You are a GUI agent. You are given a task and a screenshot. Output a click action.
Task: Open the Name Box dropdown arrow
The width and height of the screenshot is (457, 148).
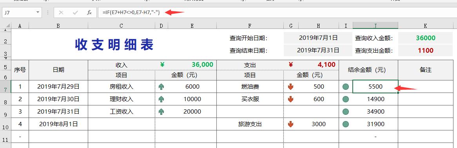tap(38, 12)
